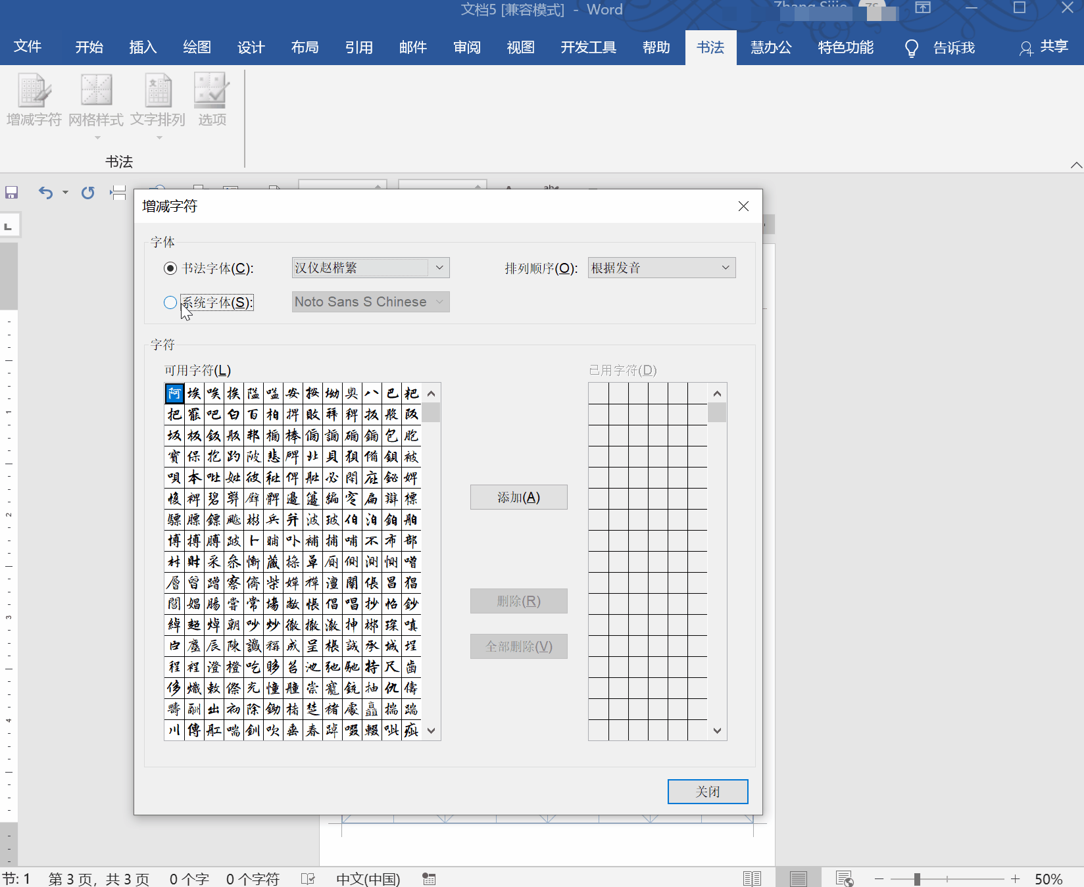The width and height of the screenshot is (1084, 887).
Task: Click the ruler tab selector L
Action: tap(9, 226)
